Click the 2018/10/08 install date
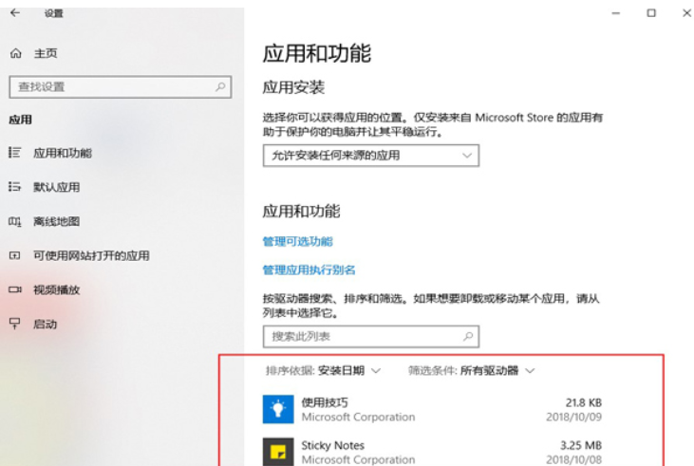The image size is (694, 466). (x=573, y=459)
